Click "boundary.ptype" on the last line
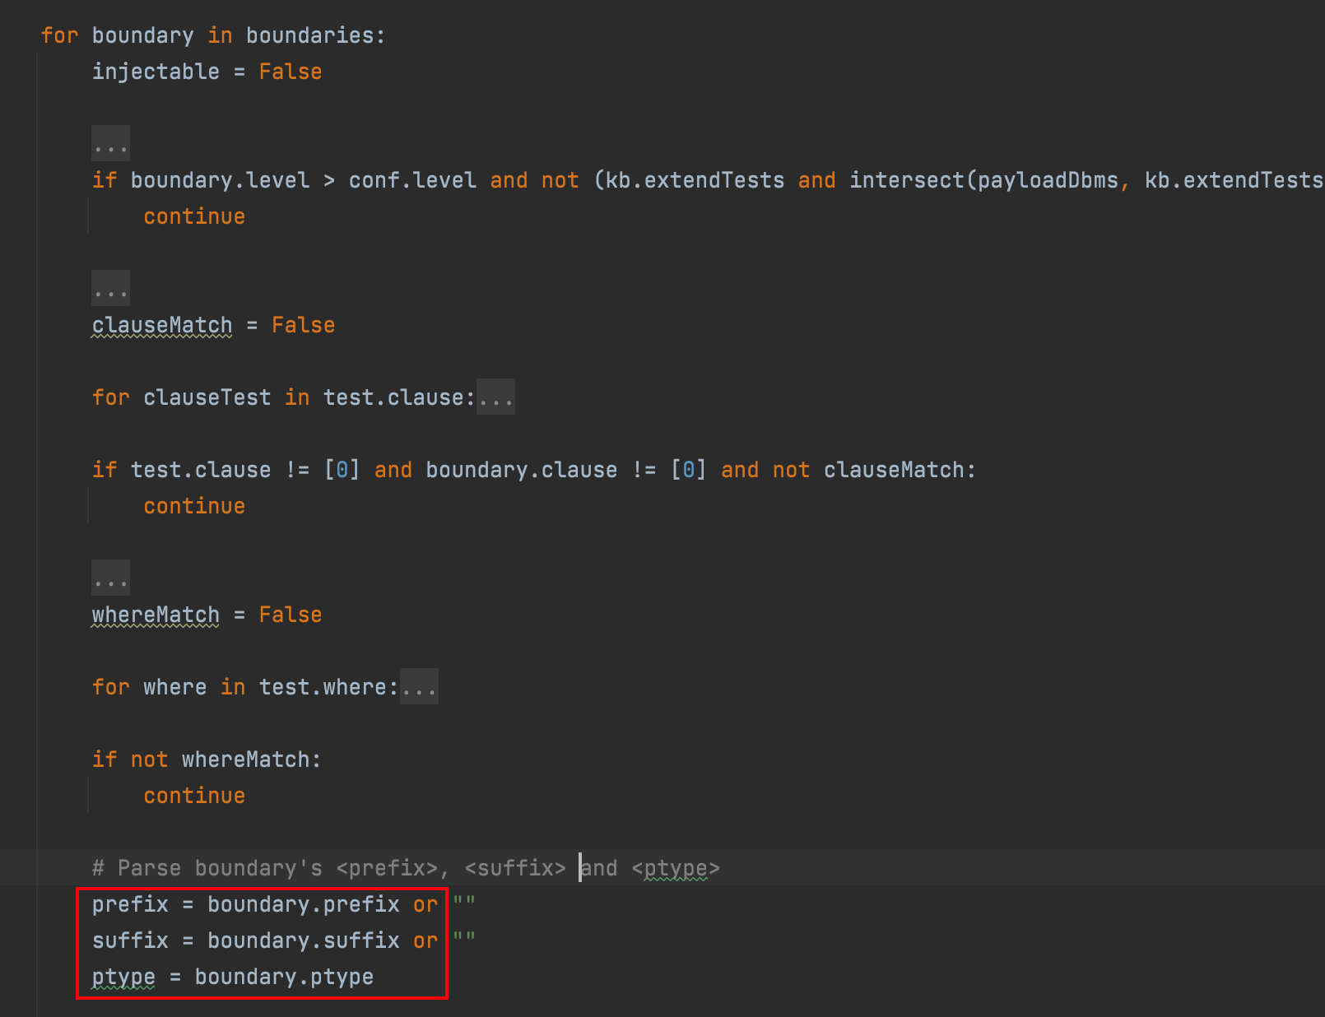 (284, 977)
